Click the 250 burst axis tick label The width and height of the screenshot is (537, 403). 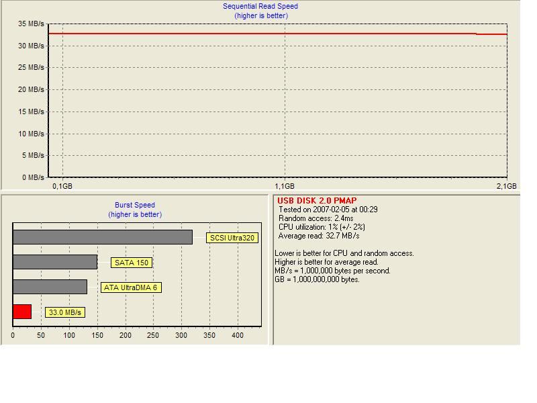click(153, 335)
